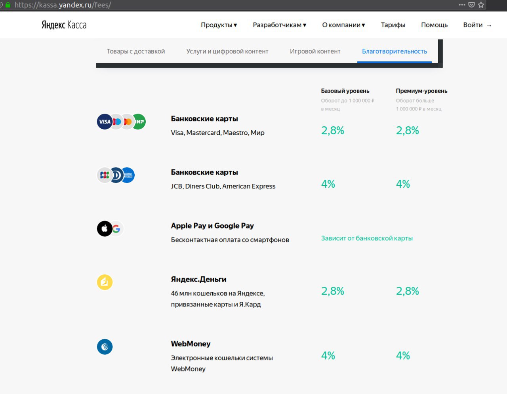Click the premium 4% rate for JCB cards
The width and height of the screenshot is (507, 394).
pos(403,184)
